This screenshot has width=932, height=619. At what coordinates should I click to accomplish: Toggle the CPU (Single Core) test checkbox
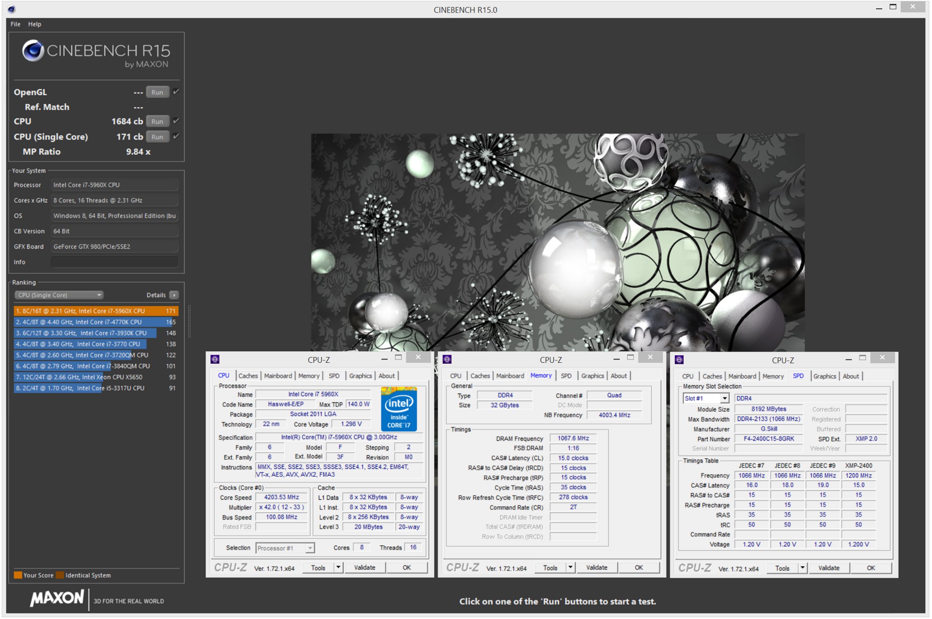(176, 136)
